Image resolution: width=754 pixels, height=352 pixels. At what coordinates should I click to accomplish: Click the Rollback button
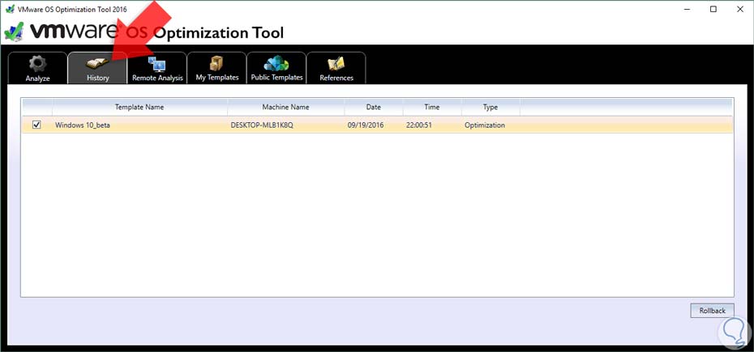(712, 311)
